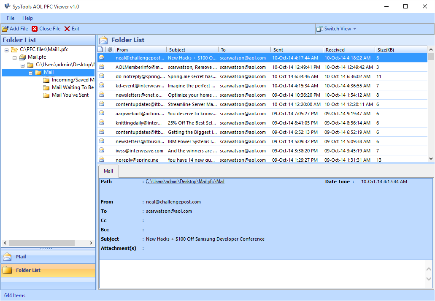This screenshot has height=301, width=435.
Task: Click the red Close File icon
Action: click(35, 29)
